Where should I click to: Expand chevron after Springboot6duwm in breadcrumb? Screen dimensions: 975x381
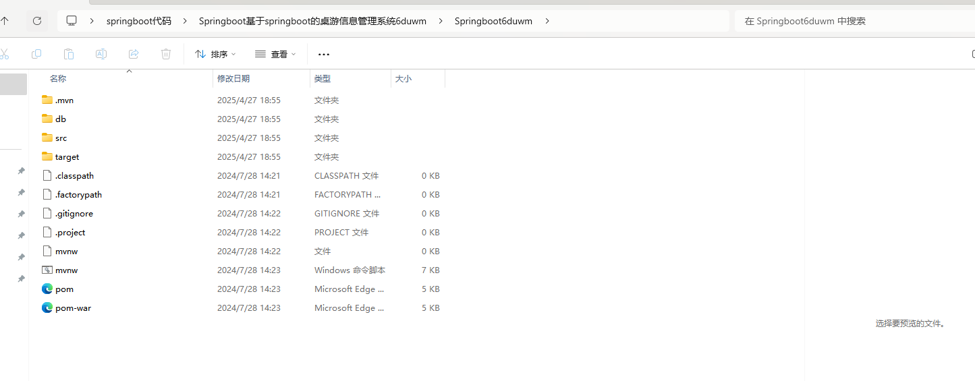tap(547, 21)
